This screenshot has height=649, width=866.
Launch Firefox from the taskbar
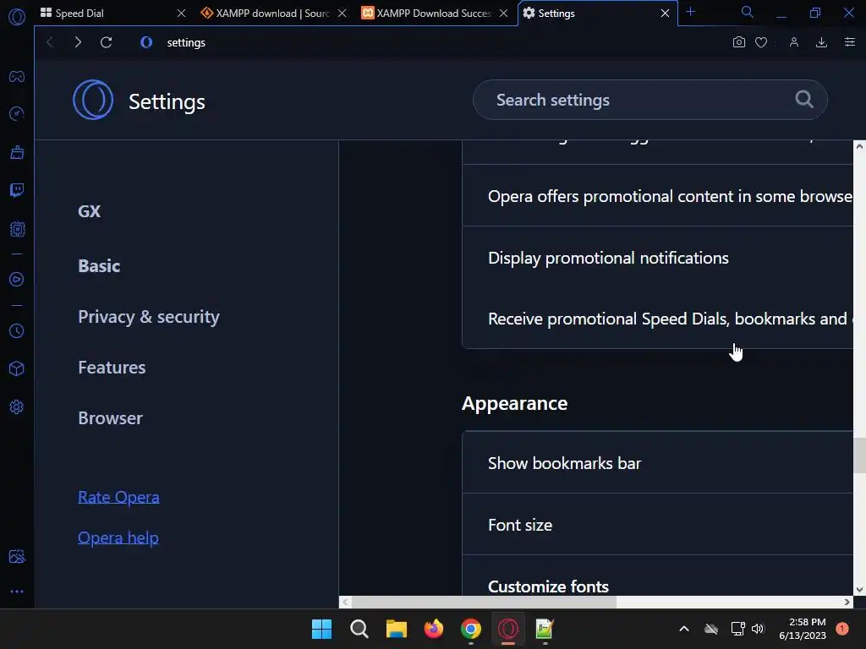pos(434,629)
